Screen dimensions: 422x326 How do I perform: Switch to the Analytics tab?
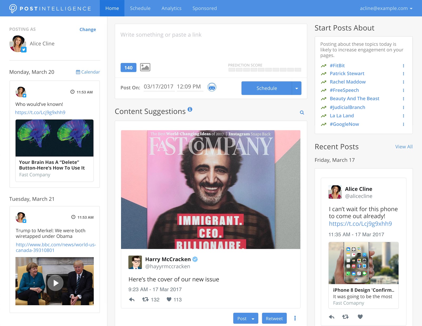171,8
